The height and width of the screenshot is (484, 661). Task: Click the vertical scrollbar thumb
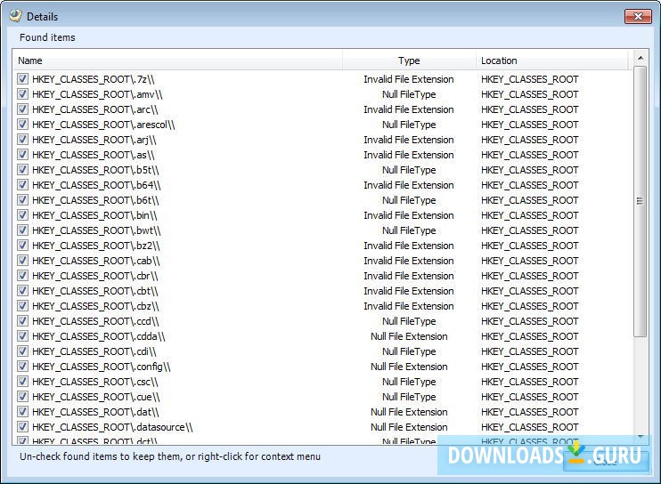641,201
